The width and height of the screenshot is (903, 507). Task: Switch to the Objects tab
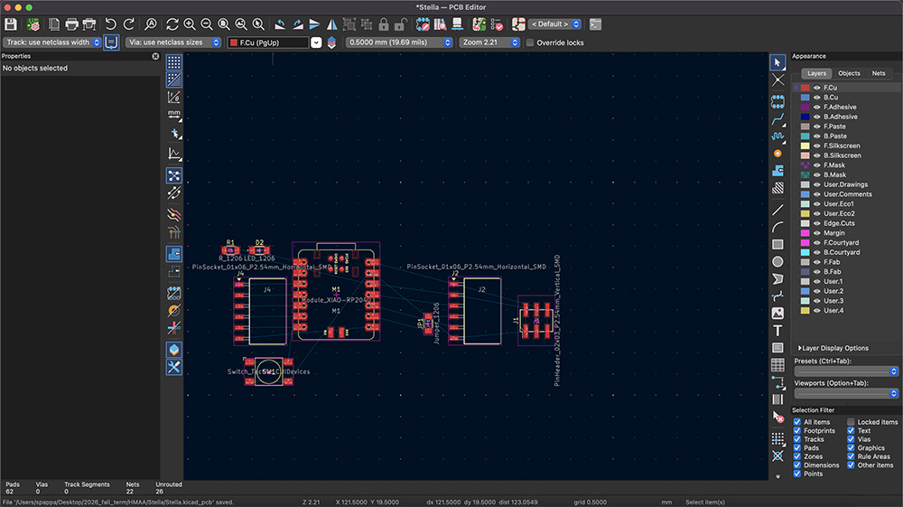(x=849, y=73)
